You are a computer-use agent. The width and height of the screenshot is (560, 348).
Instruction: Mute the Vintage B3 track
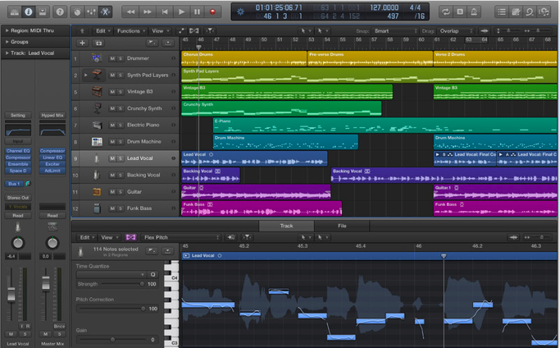click(112, 92)
